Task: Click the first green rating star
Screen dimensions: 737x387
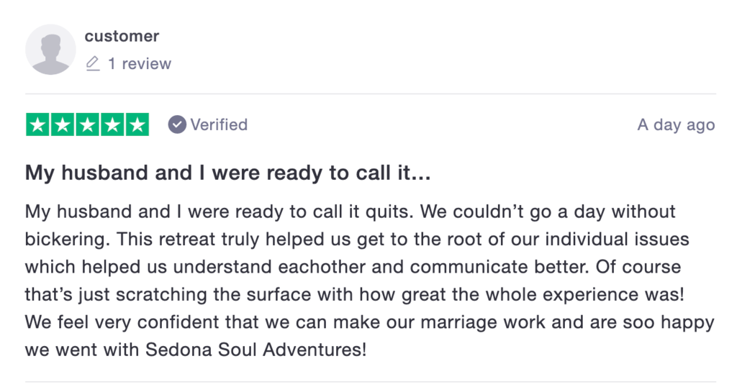Action: pos(38,124)
